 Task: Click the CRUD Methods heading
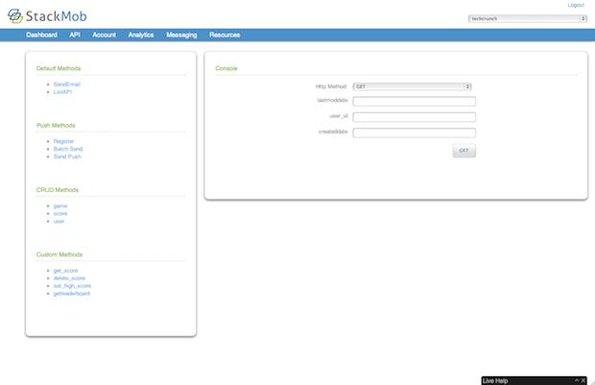(x=58, y=190)
